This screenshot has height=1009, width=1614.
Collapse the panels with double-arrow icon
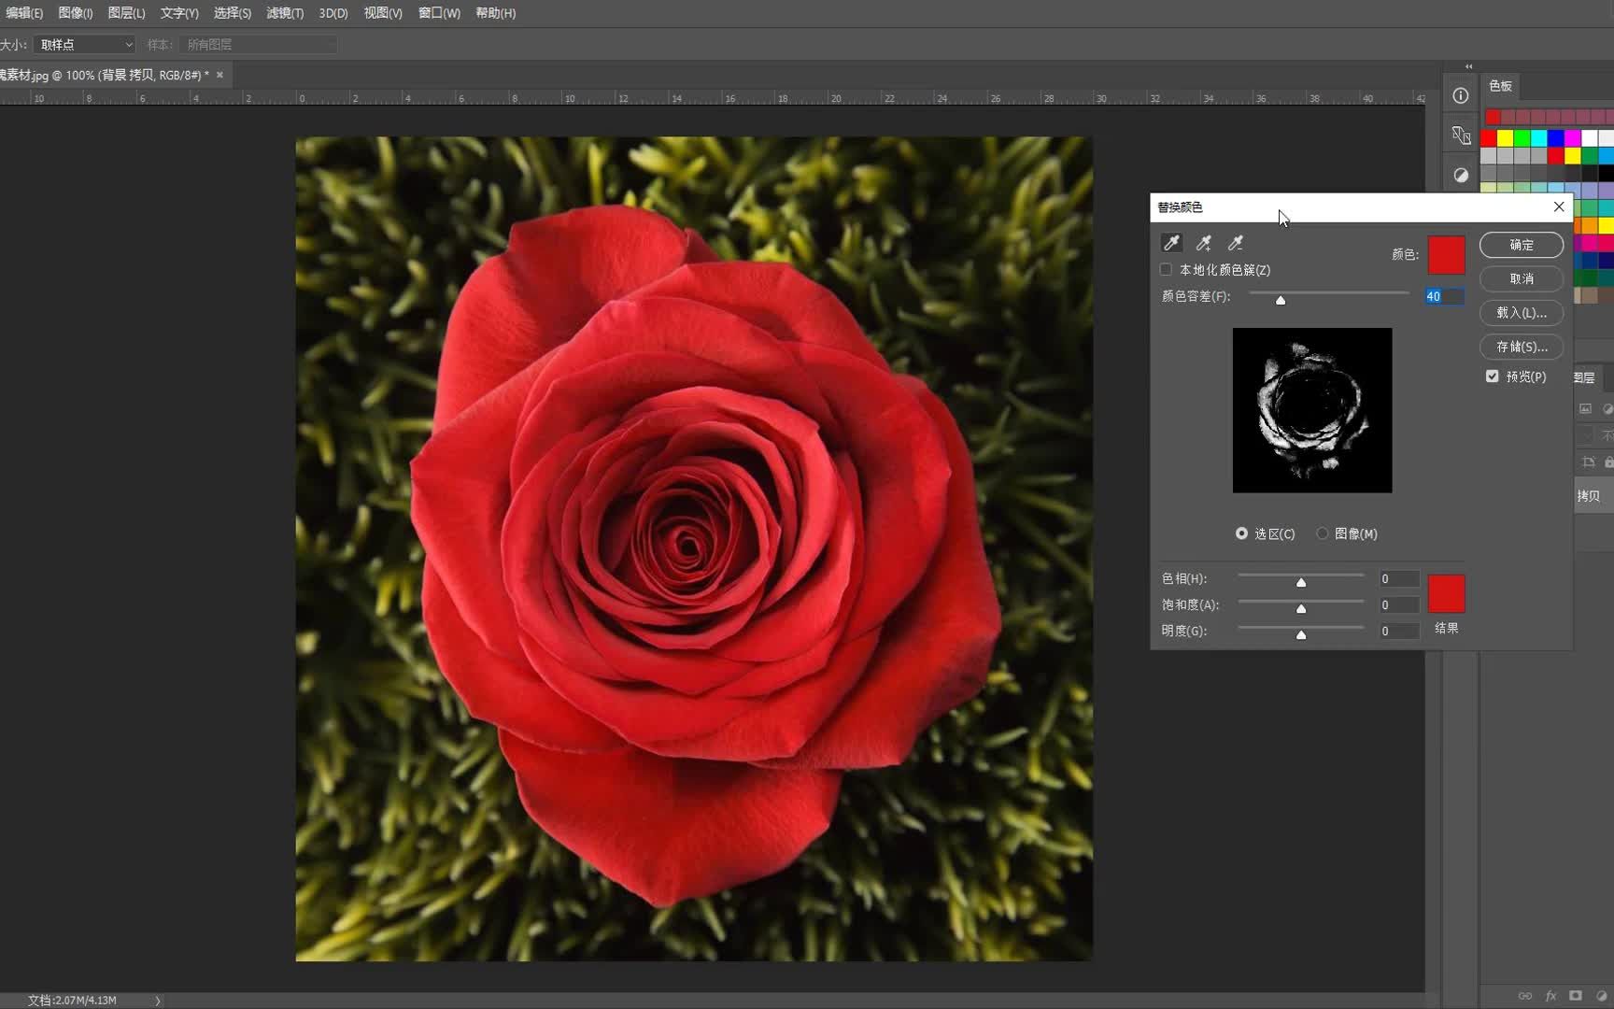1468,66
